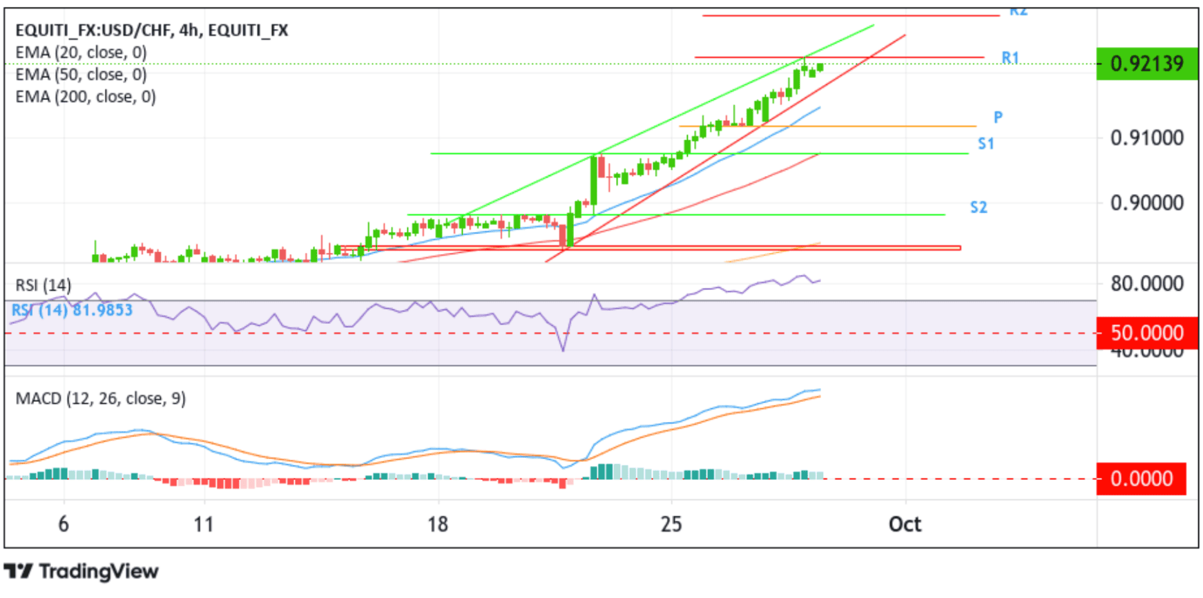Click the date label 25 on time axis
1203x598 pixels.
(x=671, y=524)
